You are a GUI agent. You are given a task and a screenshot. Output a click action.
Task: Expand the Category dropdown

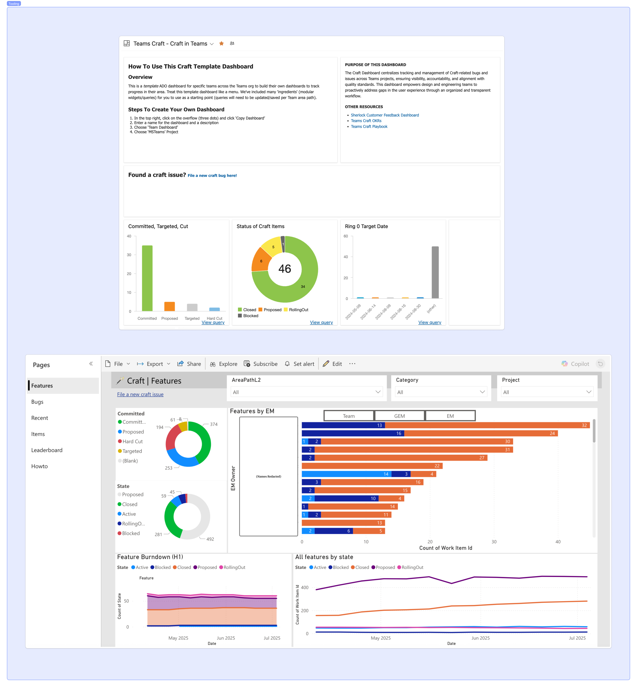pyautogui.click(x=482, y=392)
